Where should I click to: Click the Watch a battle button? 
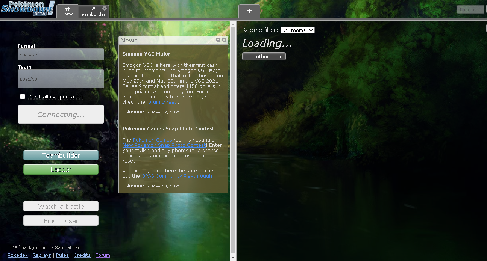point(61,206)
